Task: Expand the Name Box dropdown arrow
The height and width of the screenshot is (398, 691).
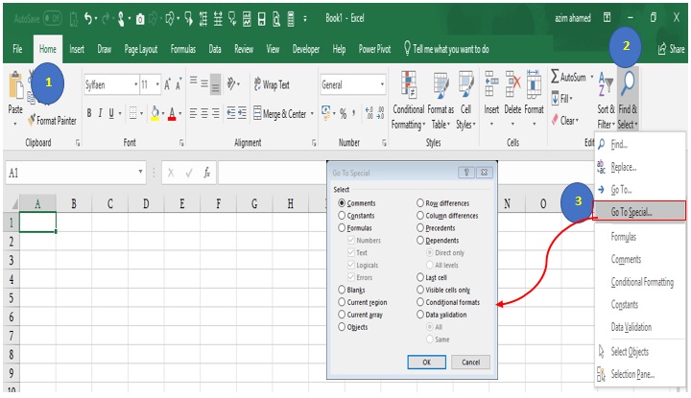Action: click(x=140, y=172)
